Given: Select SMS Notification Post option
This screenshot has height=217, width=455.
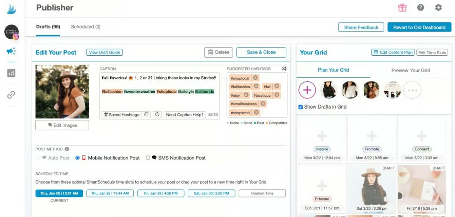Looking at the screenshot, I should tap(148, 158).
